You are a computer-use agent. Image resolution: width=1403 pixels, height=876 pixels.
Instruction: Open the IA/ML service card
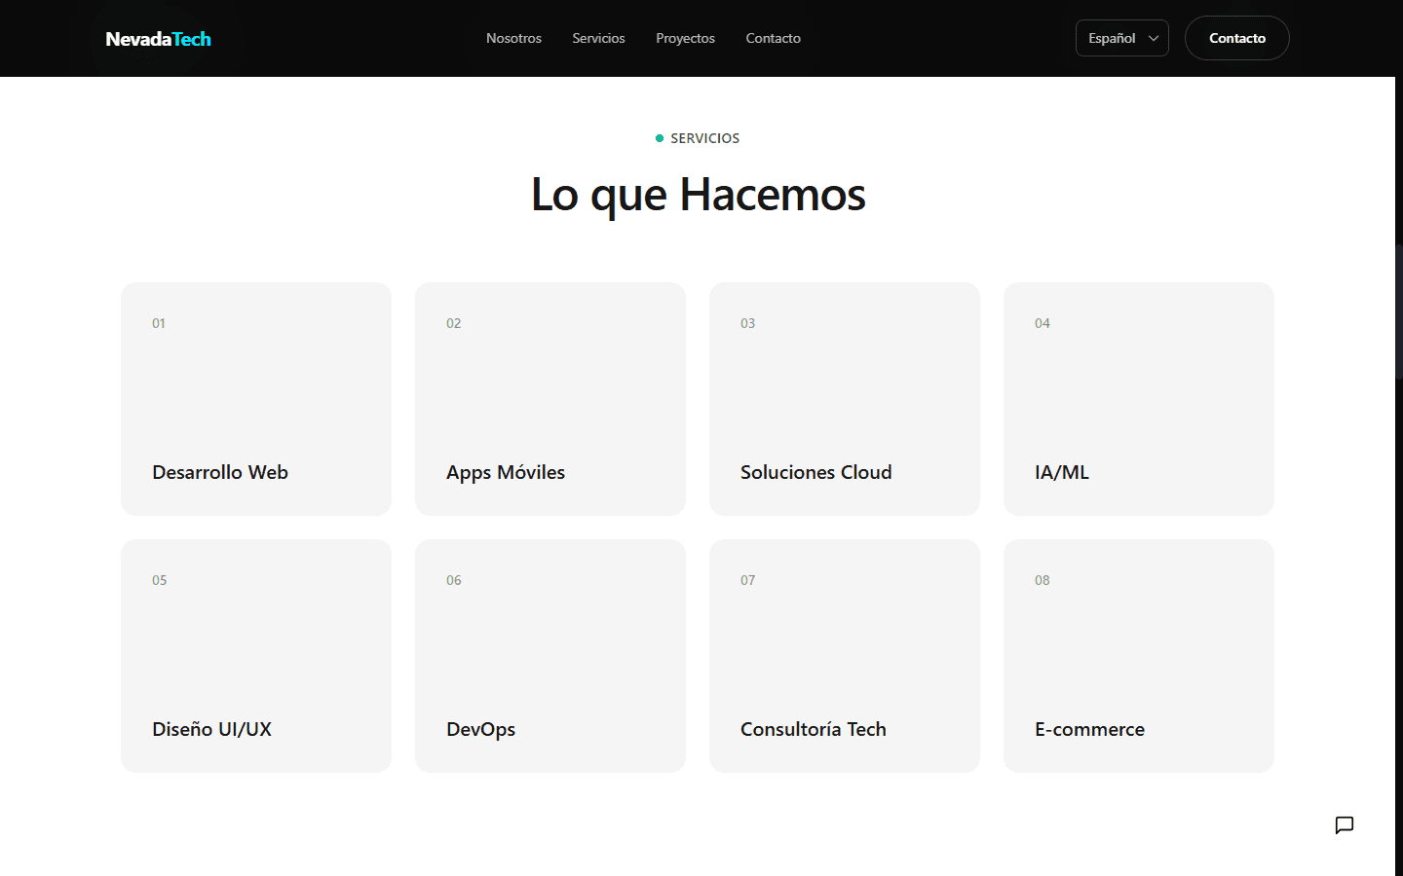[1139, 399]
